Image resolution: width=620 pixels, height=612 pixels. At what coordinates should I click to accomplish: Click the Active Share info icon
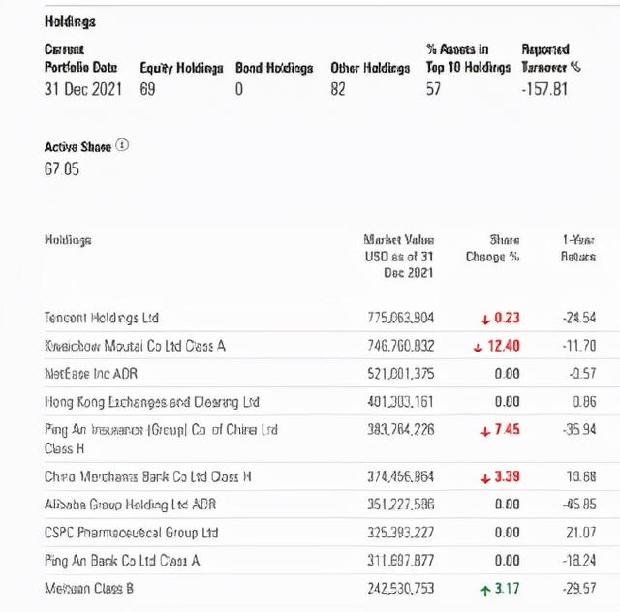click(122, 145)
